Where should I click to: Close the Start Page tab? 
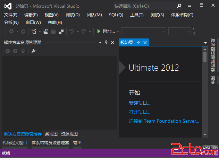(145, 43)
